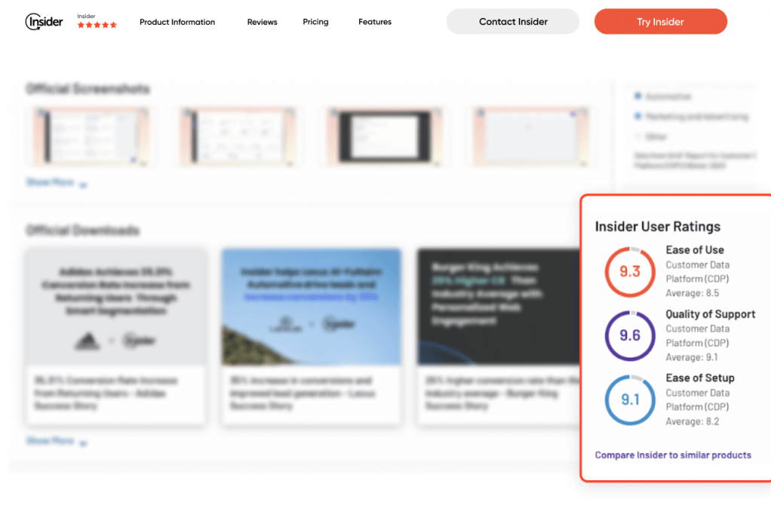
Task: Click the Average: 9.1 text
Action: click(x=691, y=357)
